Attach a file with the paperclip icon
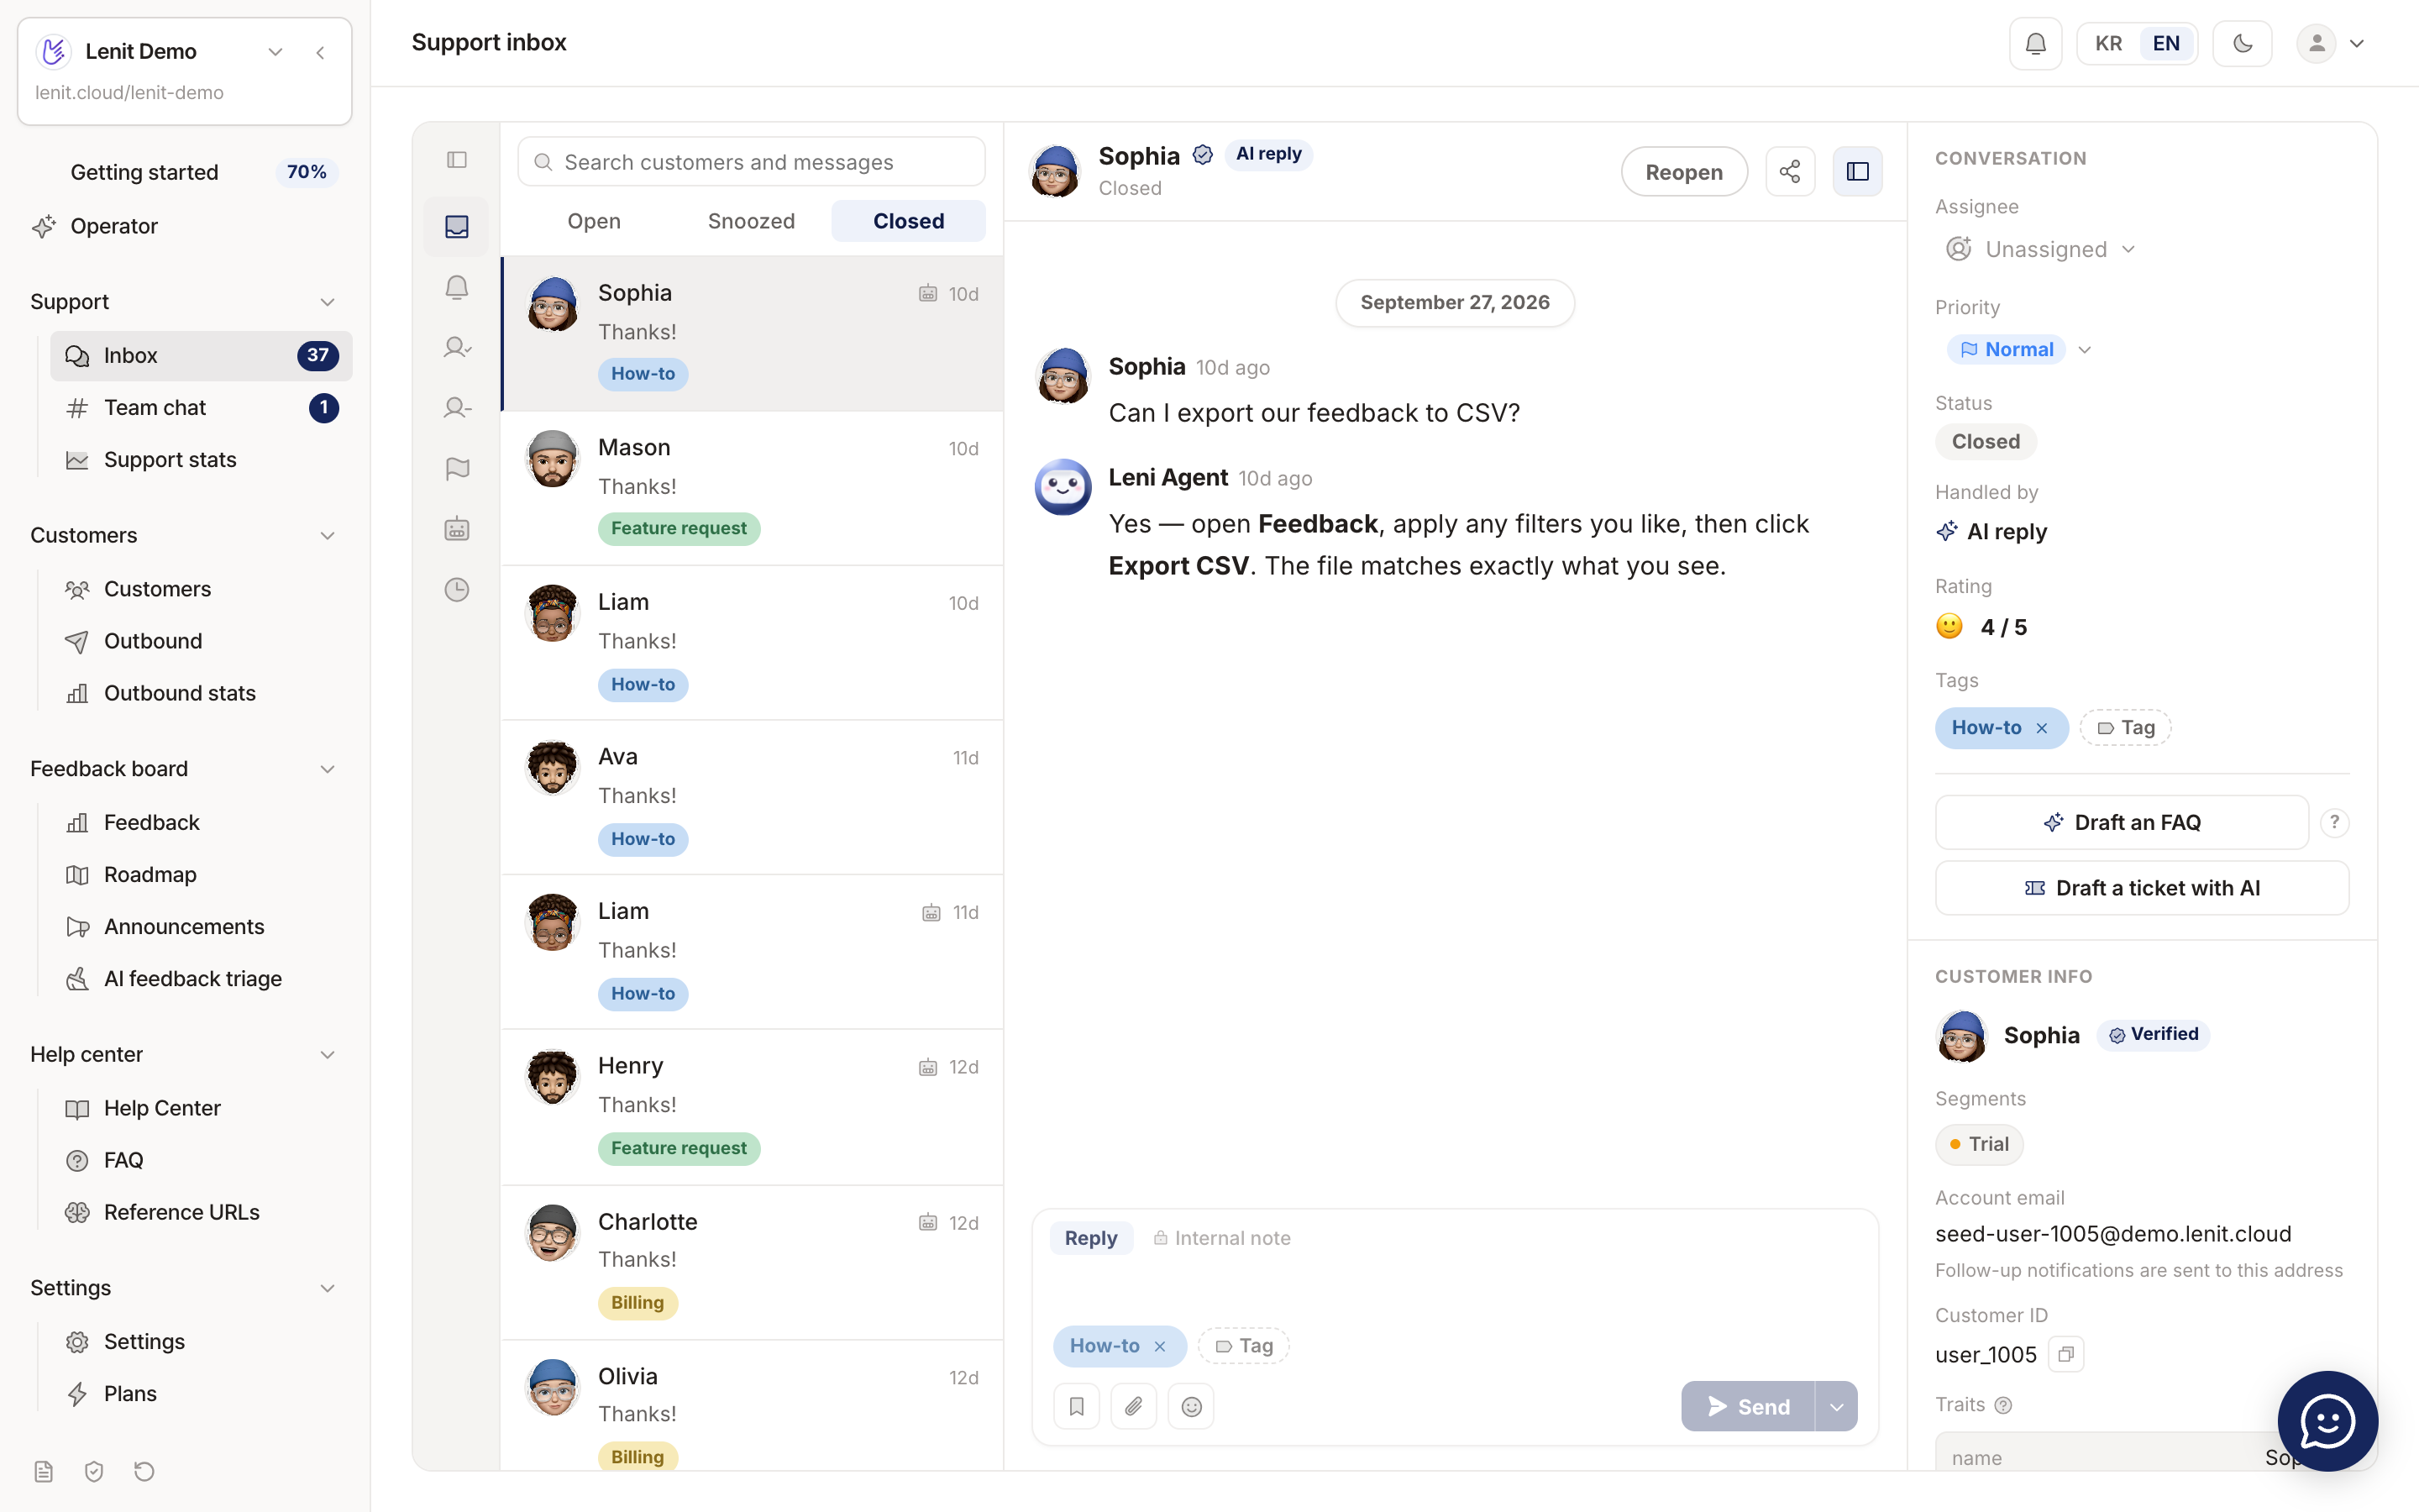This screenshot has height=1512, width=2419. (x=1134, y=1406)
